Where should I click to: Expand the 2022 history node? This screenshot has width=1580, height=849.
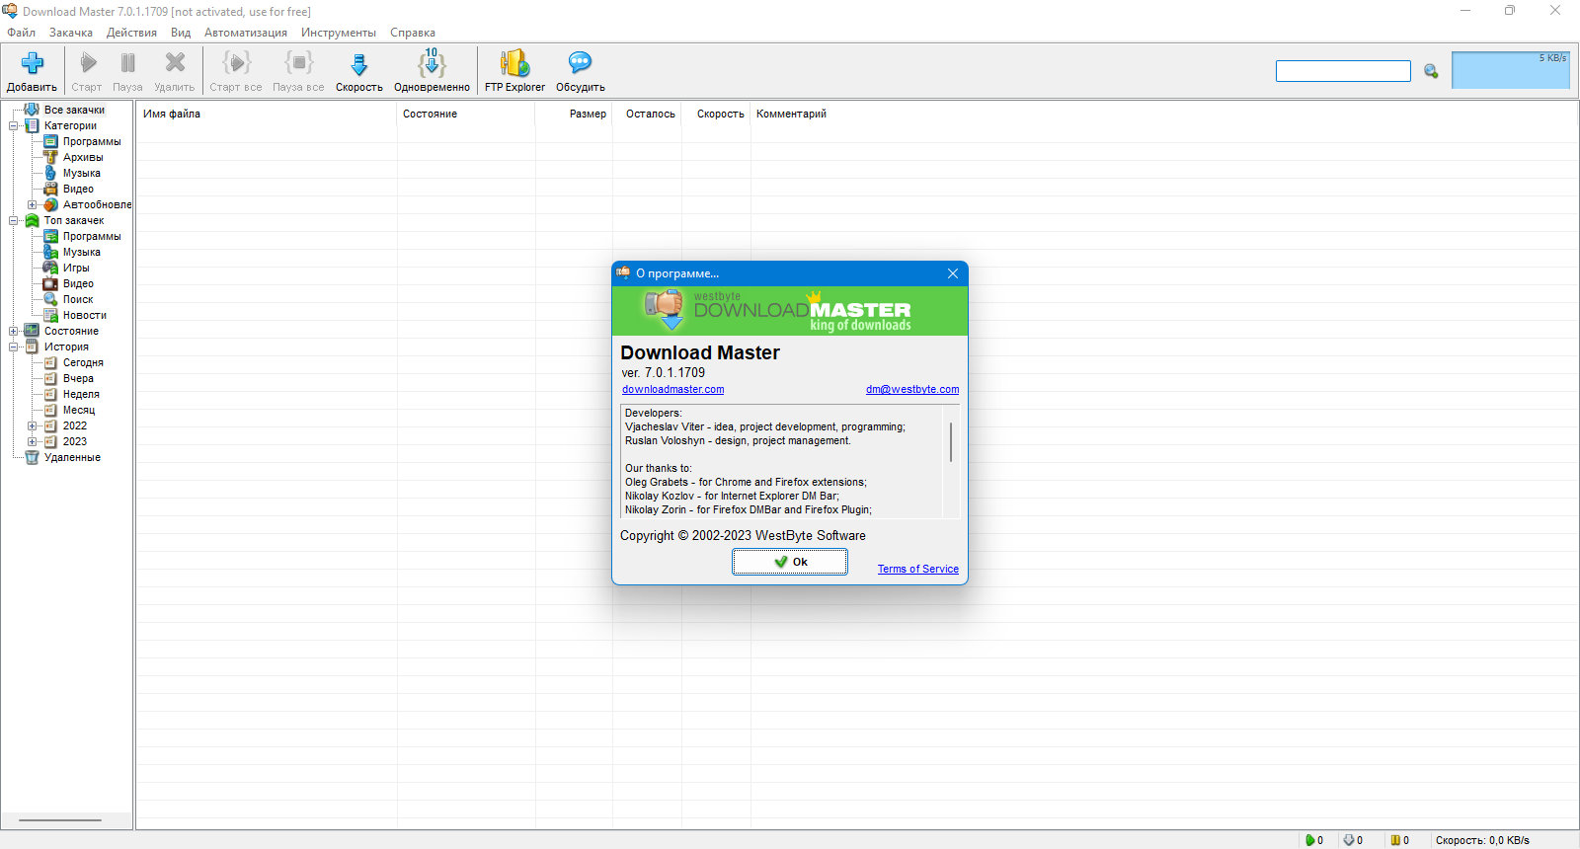pyautogui.click(x=33, y=425)
